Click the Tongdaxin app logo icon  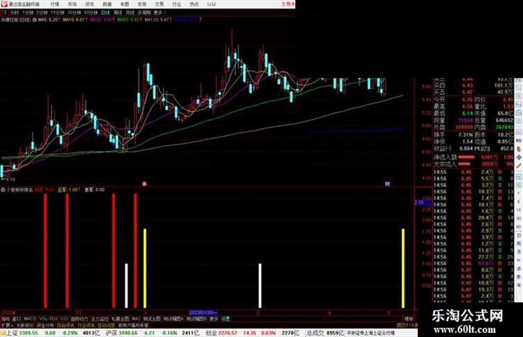pyautogui.click(x=4, y=4)
